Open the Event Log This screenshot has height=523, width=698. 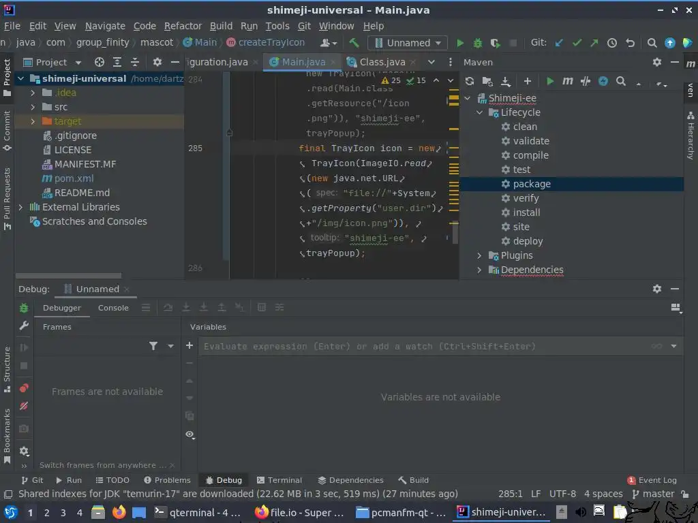pyautogui.click(x=652, y=480)
